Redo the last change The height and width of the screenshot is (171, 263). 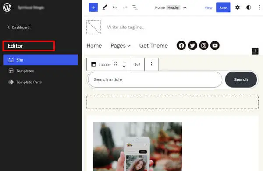point(125,7)
